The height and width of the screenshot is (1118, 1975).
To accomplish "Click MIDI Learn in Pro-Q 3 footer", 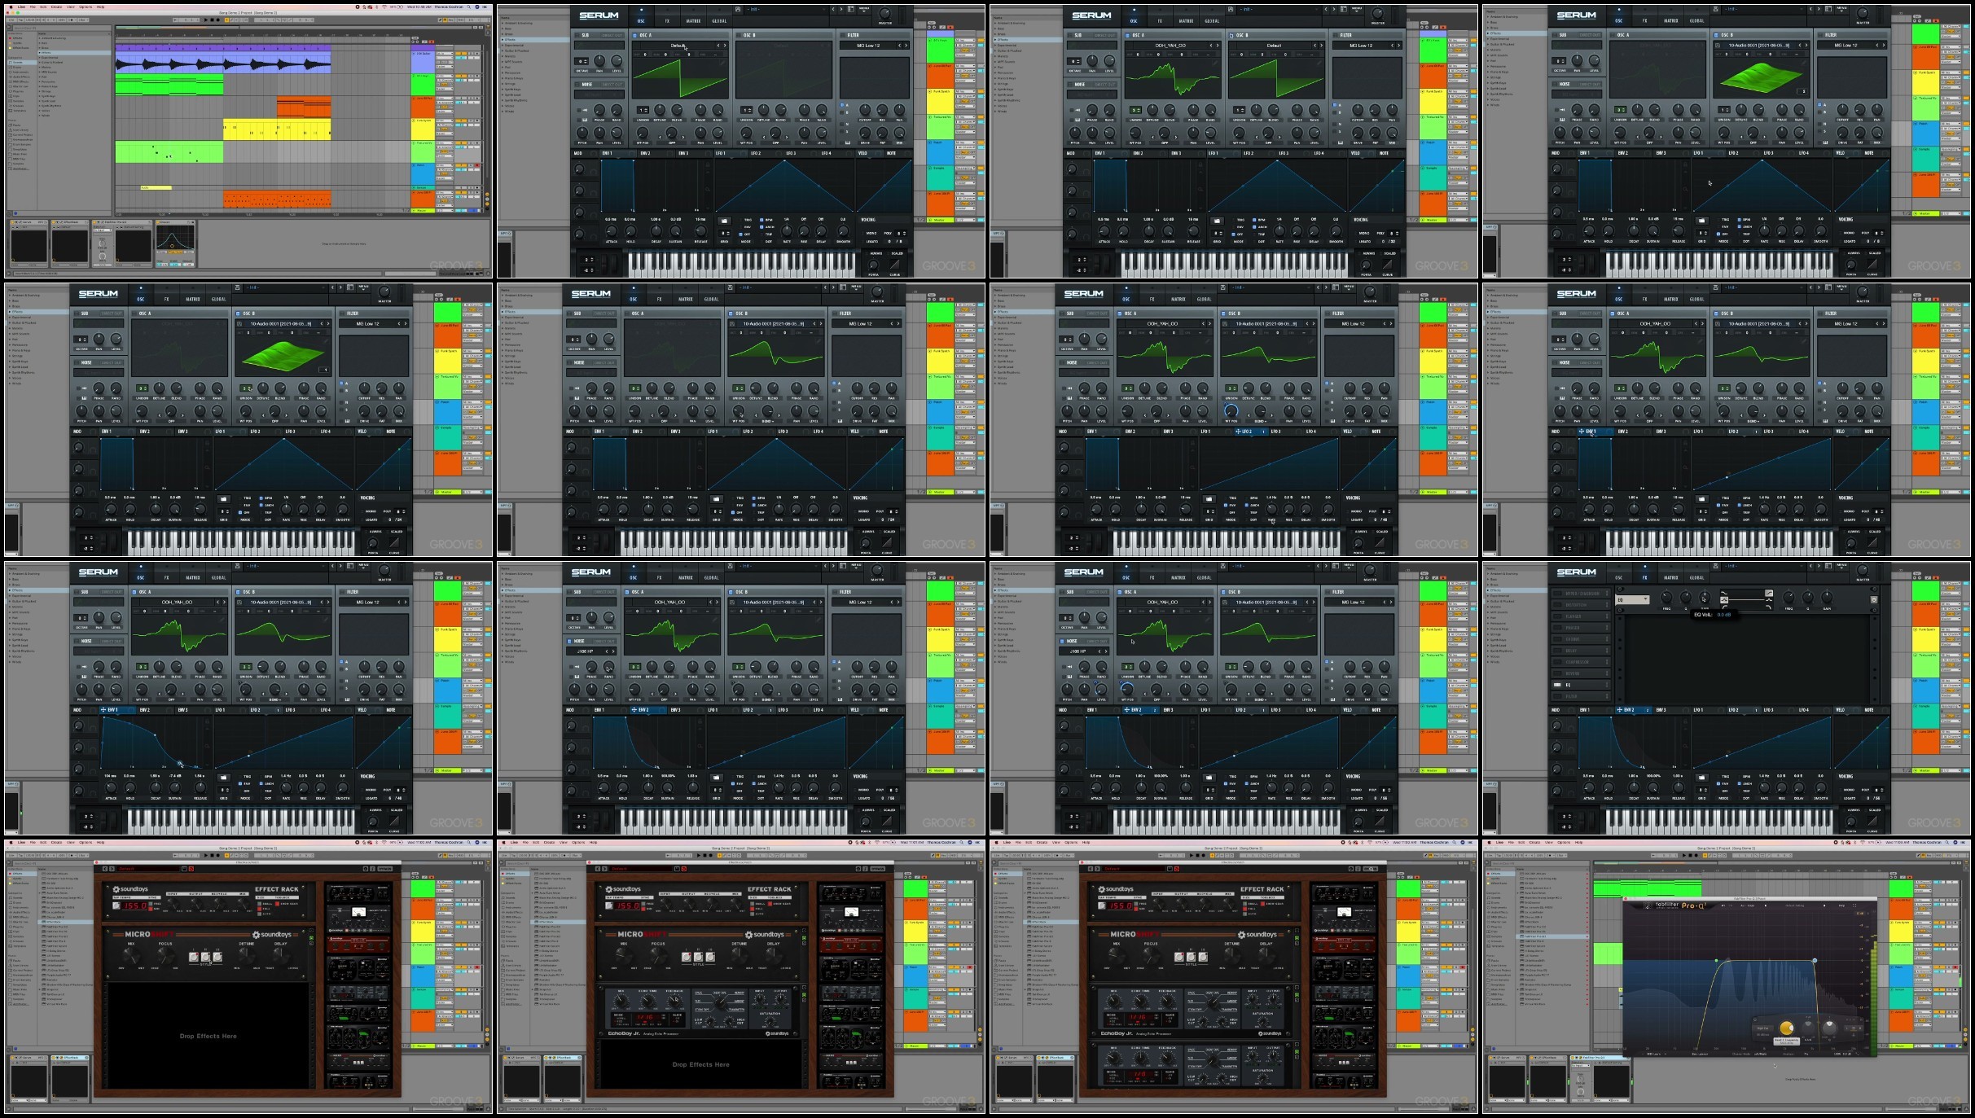I will [1654, 1054].
